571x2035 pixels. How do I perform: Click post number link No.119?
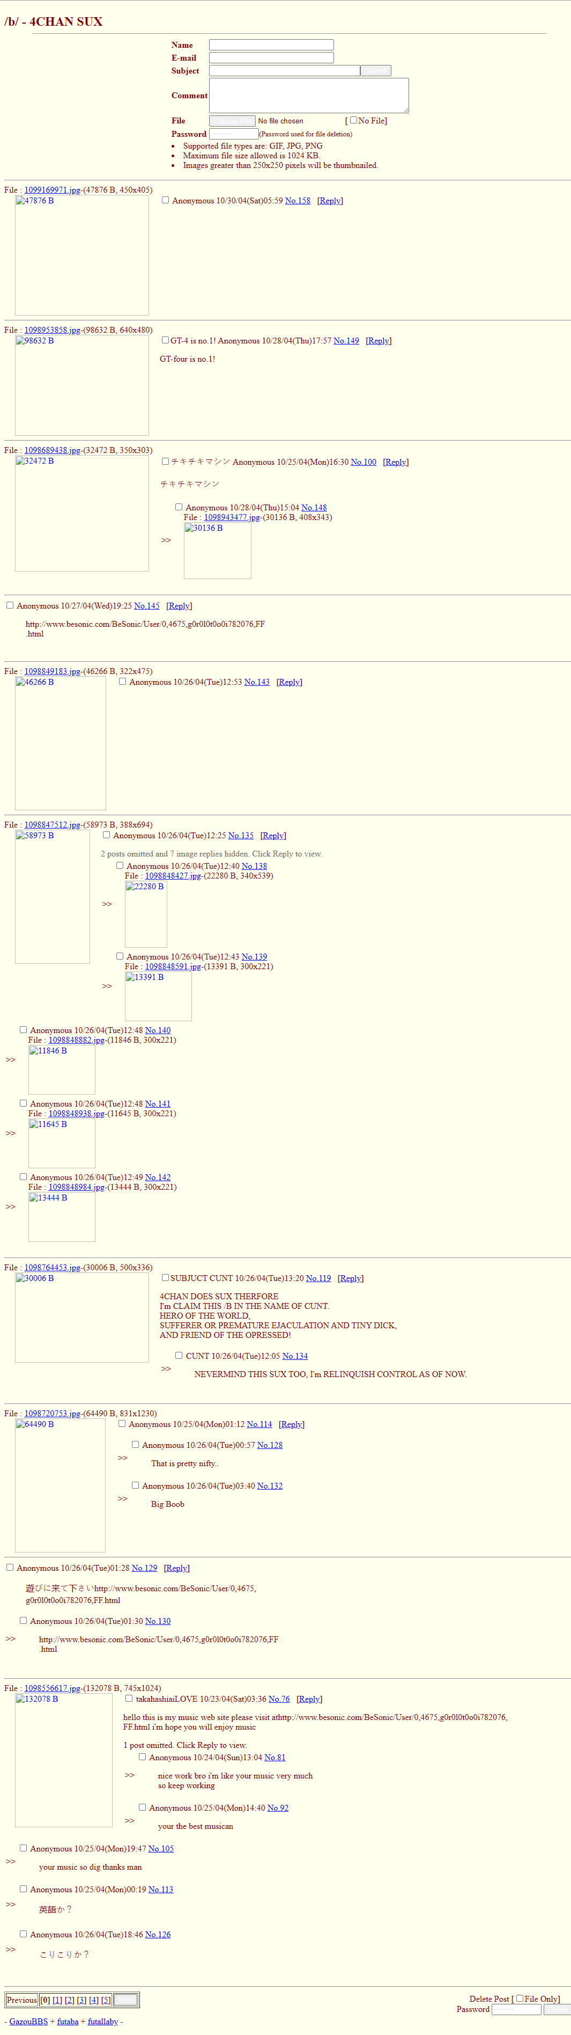(318, 1278)
